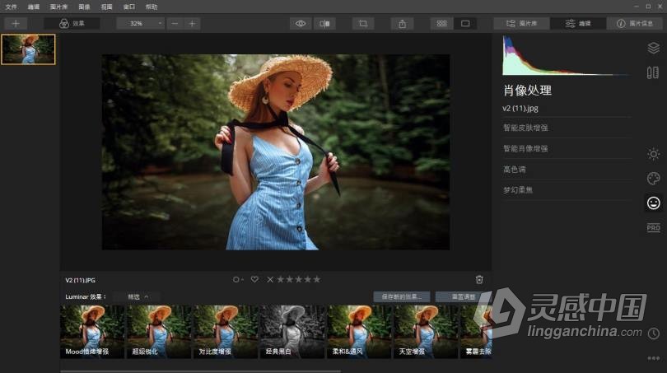Open the 精选 looks collection dropdown
Screen dimensions: 667x373
(138, 297)
